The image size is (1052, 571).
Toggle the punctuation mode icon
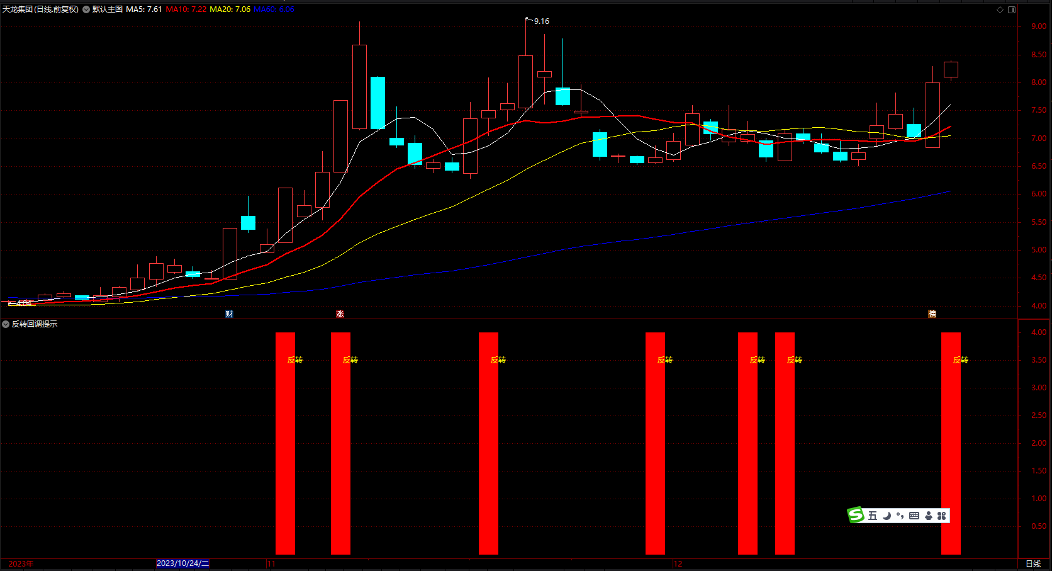tap(900, 516)
